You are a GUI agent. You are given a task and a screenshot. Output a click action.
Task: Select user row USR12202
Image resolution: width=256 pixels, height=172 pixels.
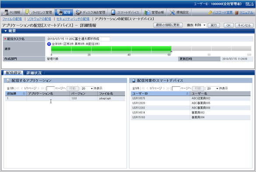[191, 108]
